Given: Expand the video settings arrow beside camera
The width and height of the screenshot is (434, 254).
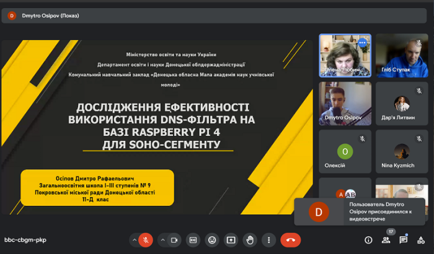Looking at the screenshot, I should point(163,240).
